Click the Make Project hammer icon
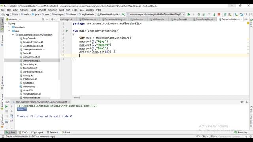The image size is (253, 142). tap(123, 15)
